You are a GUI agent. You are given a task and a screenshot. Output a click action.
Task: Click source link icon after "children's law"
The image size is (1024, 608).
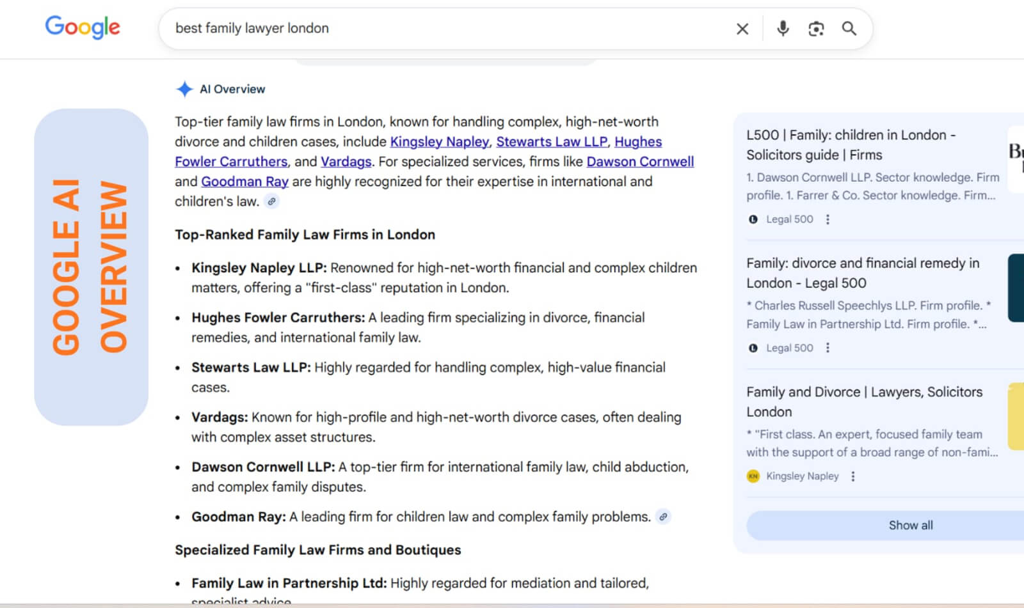point(272,201)
